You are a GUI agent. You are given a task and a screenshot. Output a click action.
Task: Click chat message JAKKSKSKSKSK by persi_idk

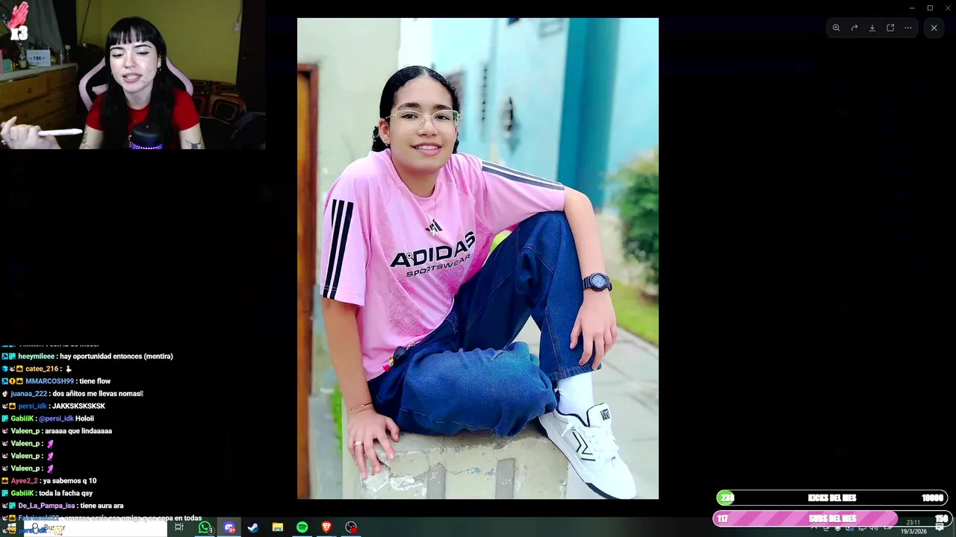click(x=78, y=406)
